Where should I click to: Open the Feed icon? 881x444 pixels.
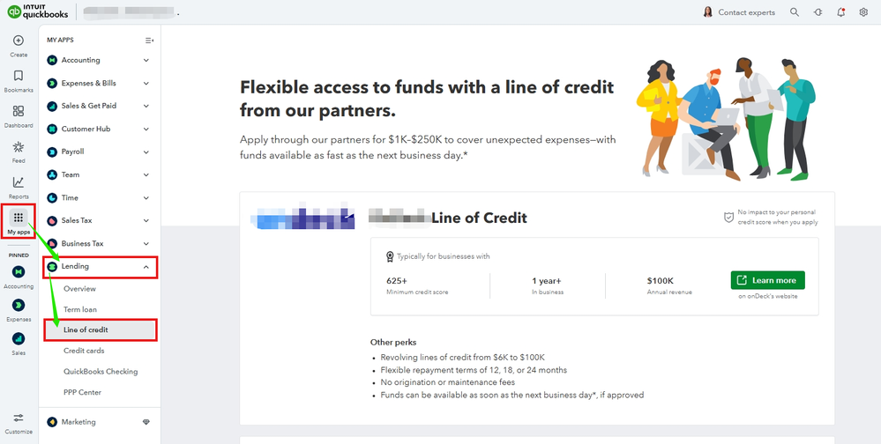click(19, 147)
